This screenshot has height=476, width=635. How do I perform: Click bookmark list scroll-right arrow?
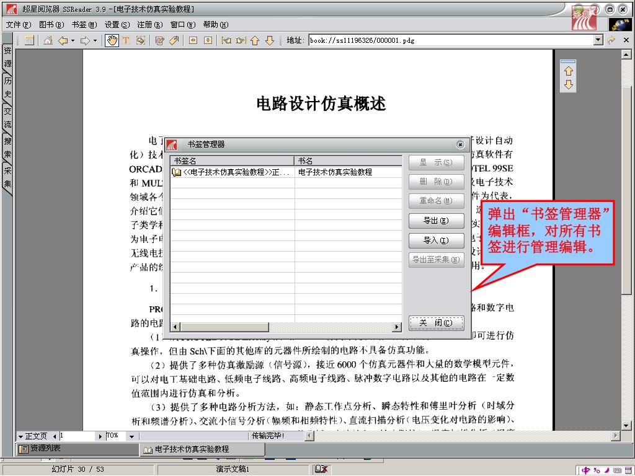(x=397, y=327)
